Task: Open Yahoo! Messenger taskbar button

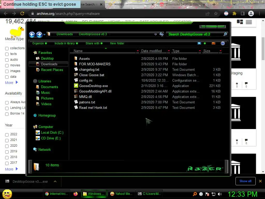Action: point(121,194)
